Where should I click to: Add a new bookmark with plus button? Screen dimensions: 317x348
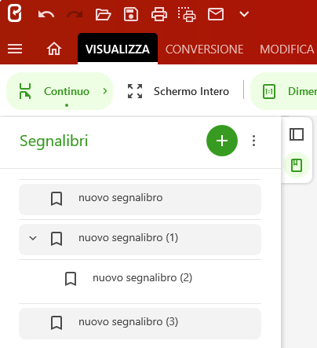tap(222, 141)
